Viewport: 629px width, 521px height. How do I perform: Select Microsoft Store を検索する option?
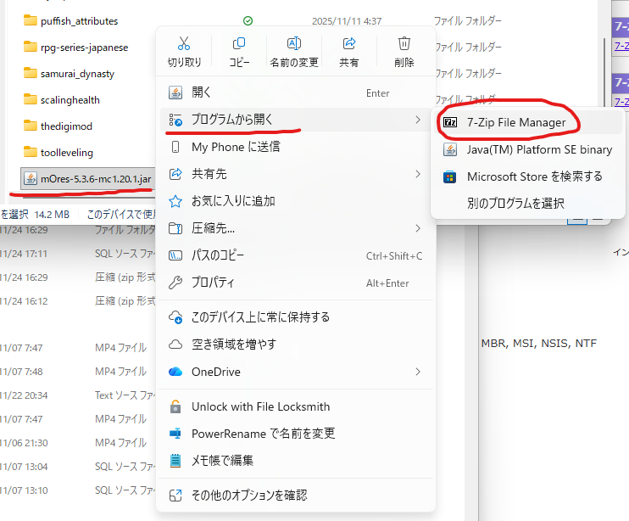tap(534, 176)
